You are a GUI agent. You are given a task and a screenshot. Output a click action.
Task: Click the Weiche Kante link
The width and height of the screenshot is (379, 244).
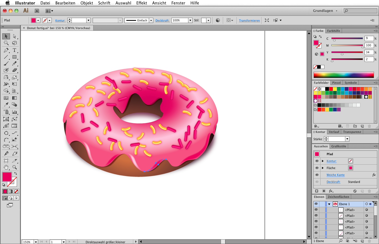[336, 175]
